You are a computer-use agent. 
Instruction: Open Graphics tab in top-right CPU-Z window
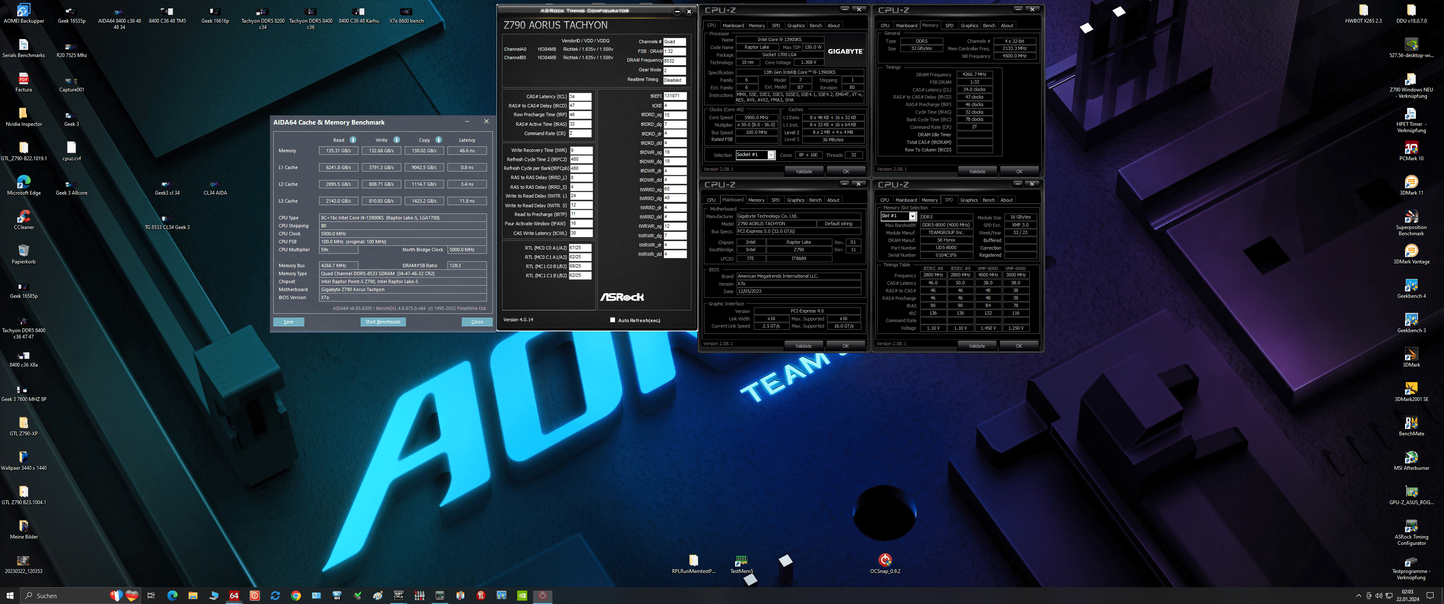(969, 26)
